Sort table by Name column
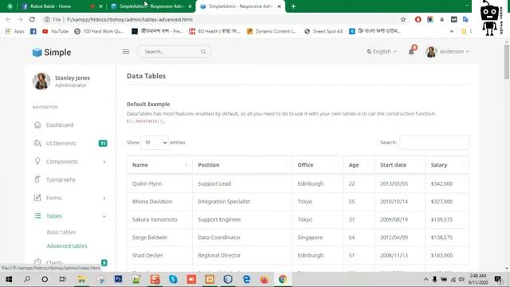The height and width of the screenshot is (287, 510). pyautogui.click(x=159, y=165)
